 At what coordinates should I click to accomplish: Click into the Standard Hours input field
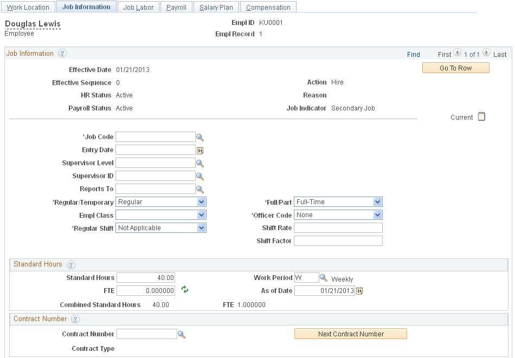[146, 278]
